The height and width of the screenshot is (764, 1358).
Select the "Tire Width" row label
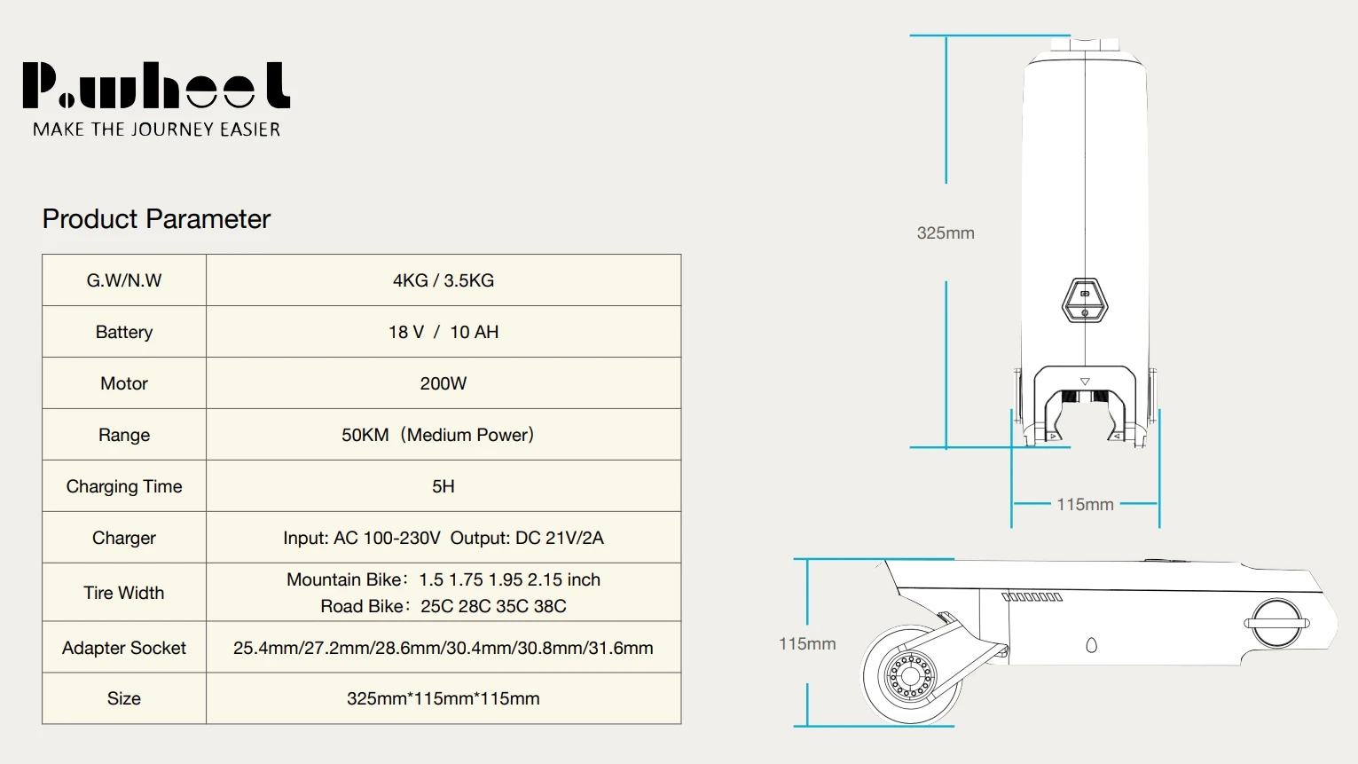(x=124, y=593)
